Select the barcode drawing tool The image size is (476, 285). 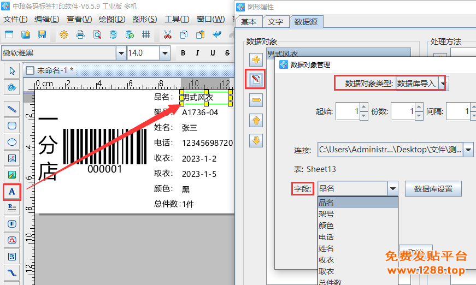12,224
